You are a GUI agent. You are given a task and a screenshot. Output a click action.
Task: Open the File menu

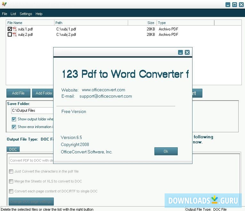4,14
